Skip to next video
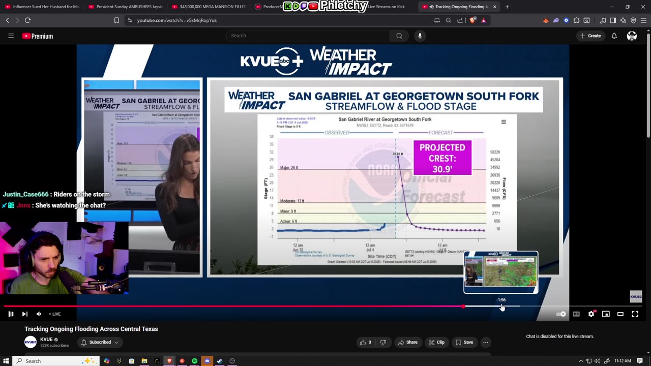 pos(24,314)
